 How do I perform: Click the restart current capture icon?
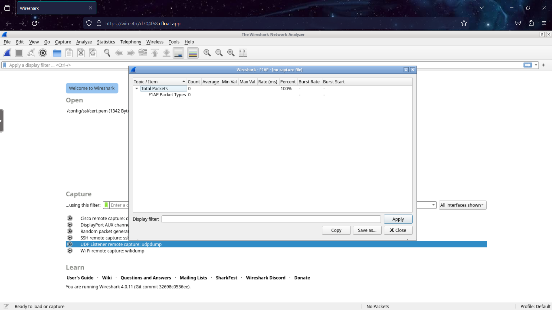click(31, 53)
